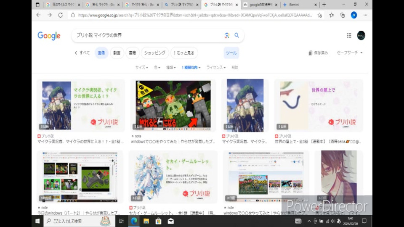Screen dimensions: 404x227
Task: Open the 危険 触れると石になる thumbnail
Action: [x=173, y=105]
